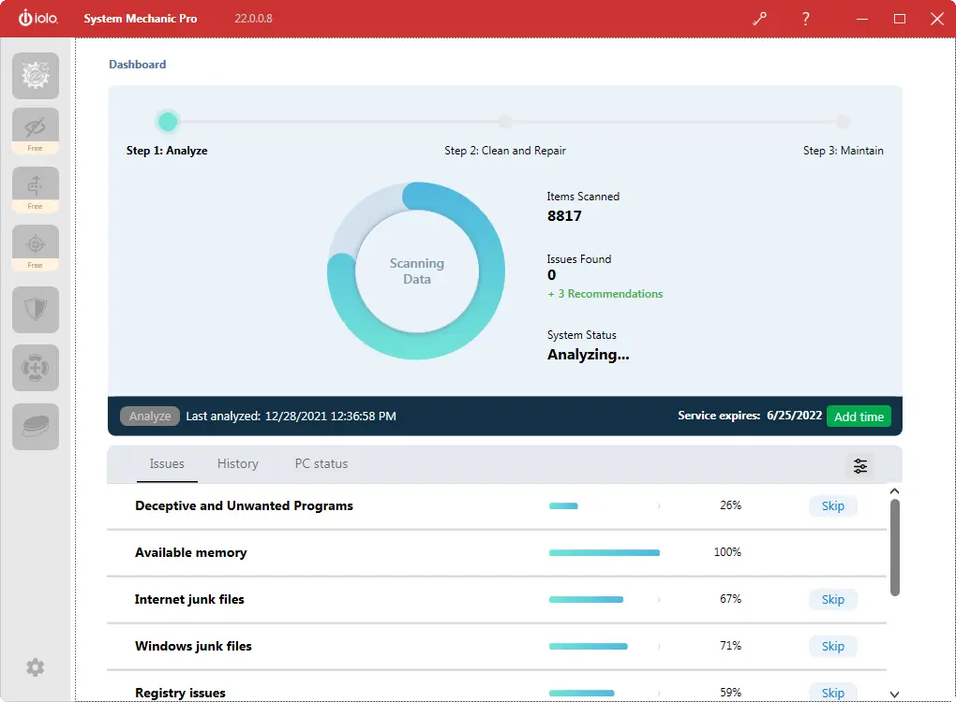The width and height of the screenshot is (956, 702).
Task: Switch to the PC status tab
Action: tap(321, 463)
